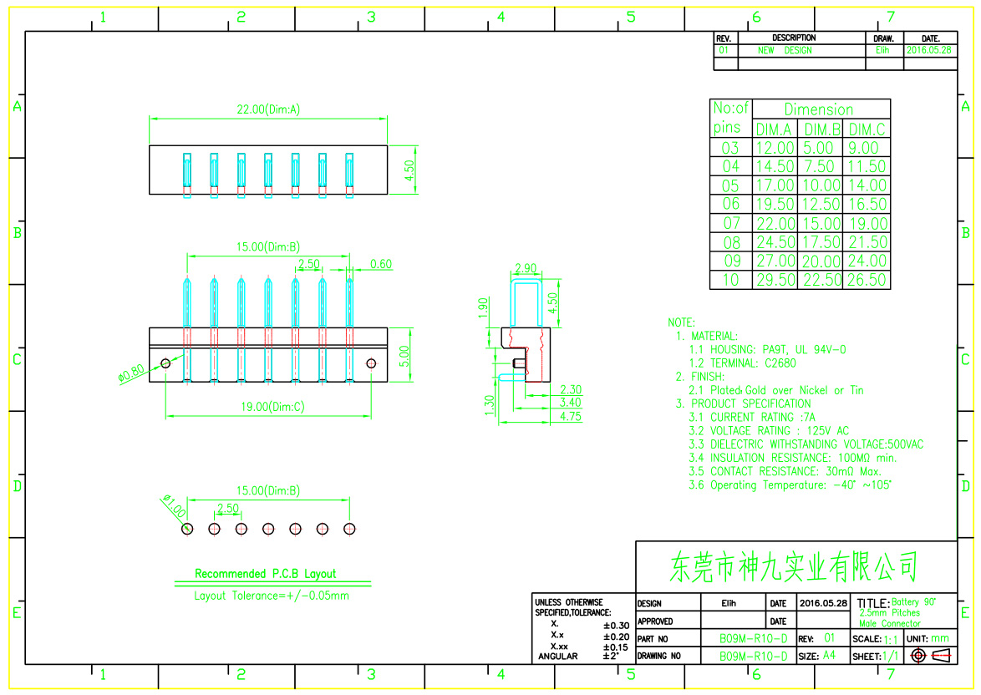Screen dimensions: 981x695
Task: Click the 26.50 table cell
Action: [867, 280]
